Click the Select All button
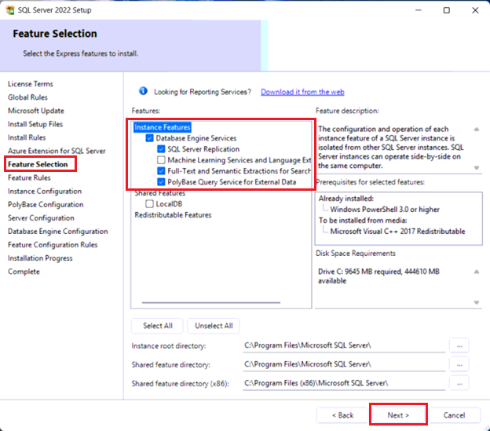This screenshot has height=431, width=490. (158, 326)
